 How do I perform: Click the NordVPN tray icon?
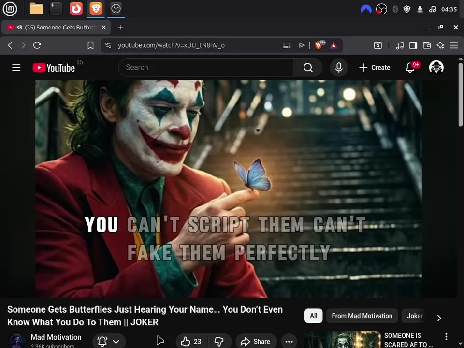pos(366,9)
